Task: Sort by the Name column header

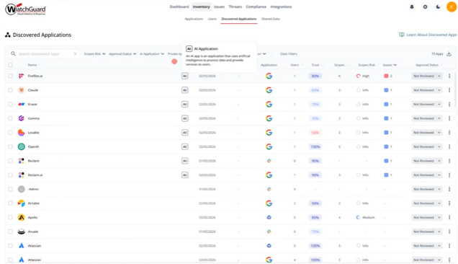Action: pyautogui.click(x=34, y=65)
